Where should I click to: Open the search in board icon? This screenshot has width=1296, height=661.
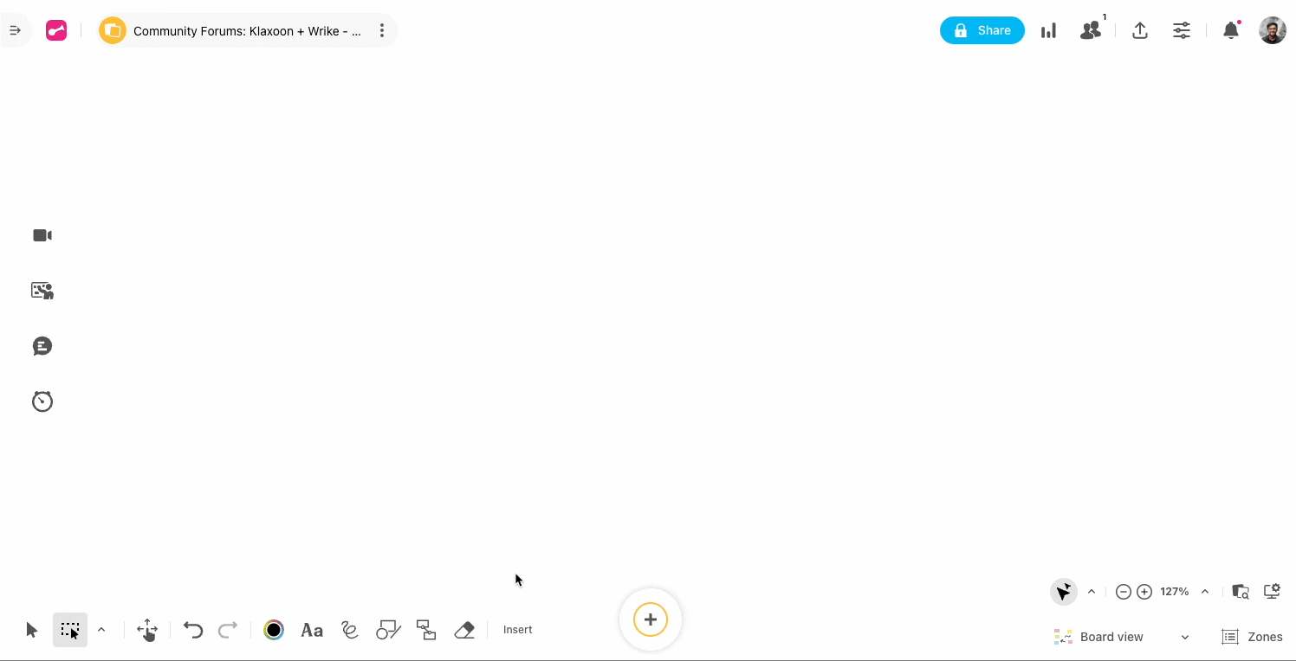coord(1241,592)
